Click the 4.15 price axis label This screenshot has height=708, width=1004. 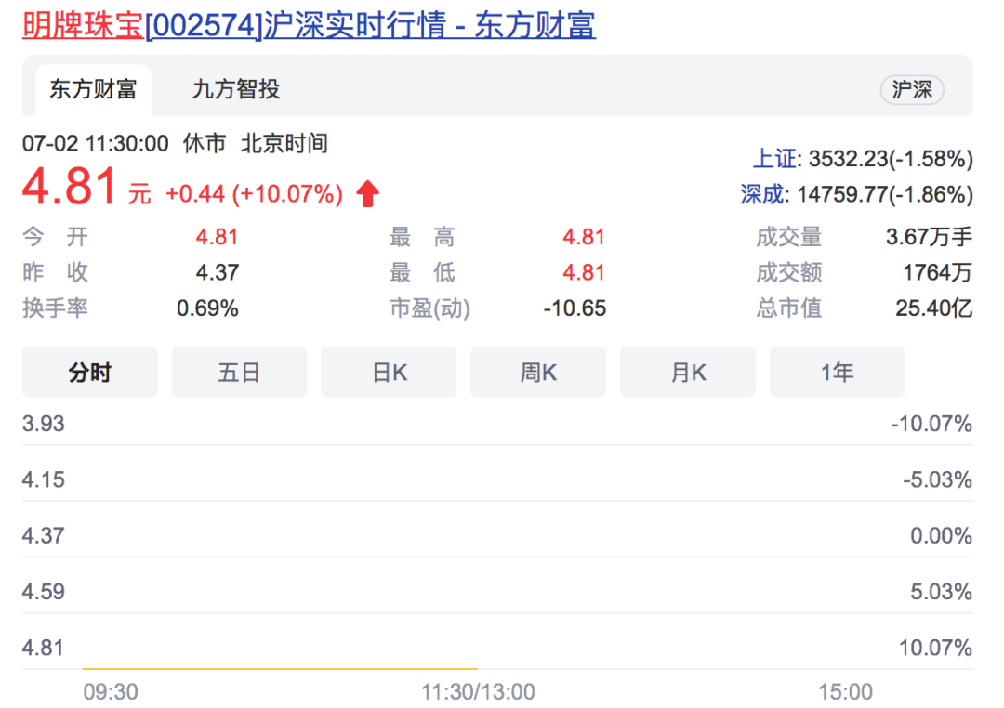(44, 479)
